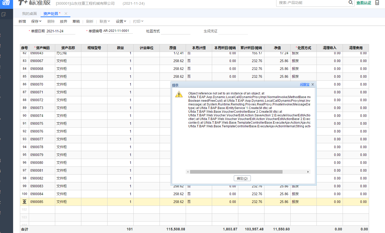The image size is (385, 233).
Task: Click the 原值 column header
Action: tap(173, 48)
